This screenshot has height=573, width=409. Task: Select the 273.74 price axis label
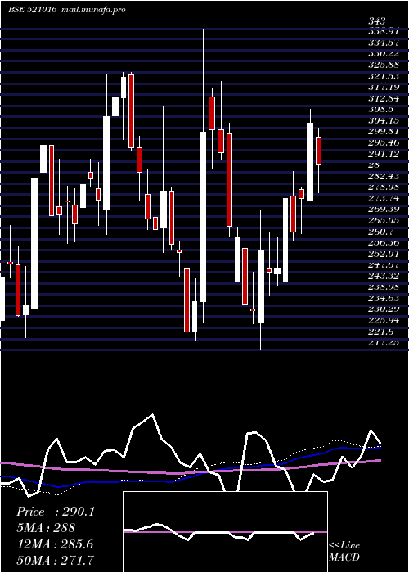click(384, 198)
